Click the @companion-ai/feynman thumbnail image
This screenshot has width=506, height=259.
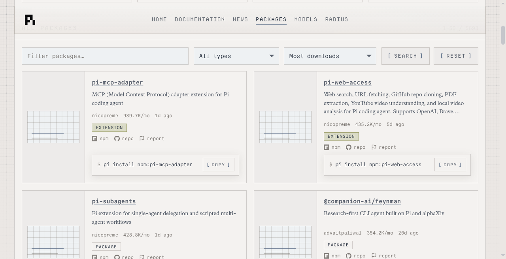point(285,242)
